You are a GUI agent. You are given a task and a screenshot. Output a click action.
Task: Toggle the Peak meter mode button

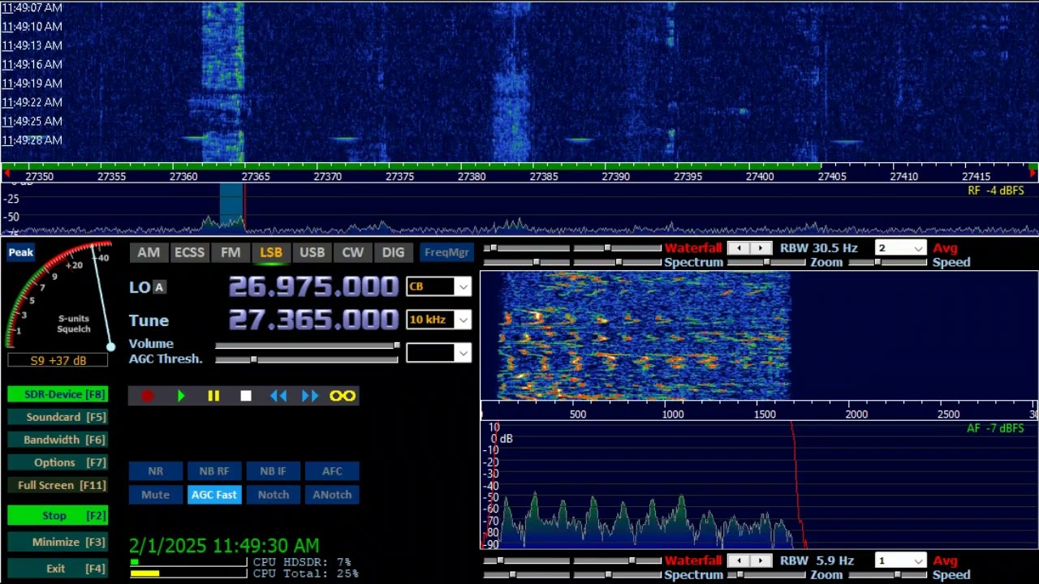tap(20, 252)
